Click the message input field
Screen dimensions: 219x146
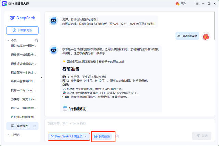(130, 123)
